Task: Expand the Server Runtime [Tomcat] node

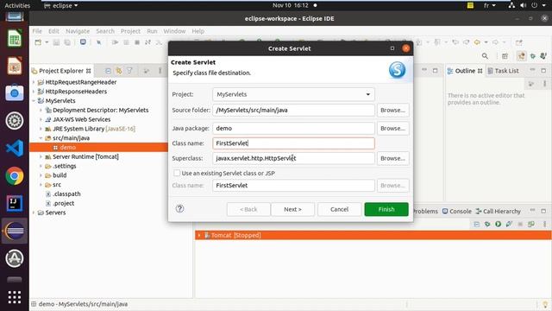Action: 41,156
